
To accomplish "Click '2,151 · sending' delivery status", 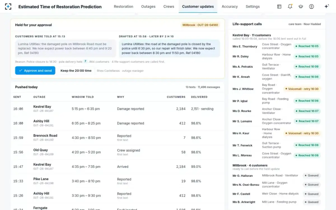I will [202, 109].
